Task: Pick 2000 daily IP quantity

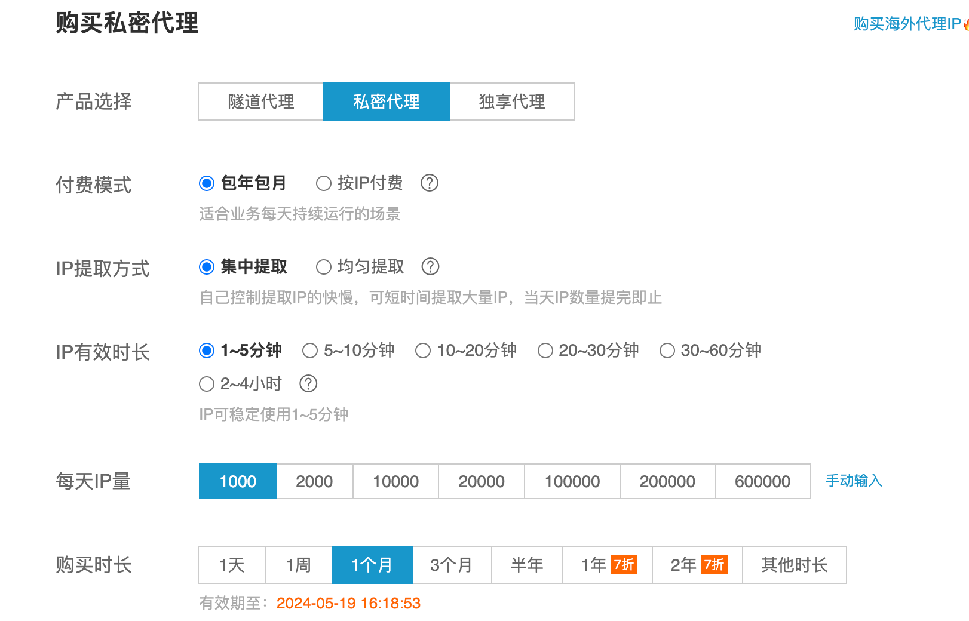Action: [314, 481]
